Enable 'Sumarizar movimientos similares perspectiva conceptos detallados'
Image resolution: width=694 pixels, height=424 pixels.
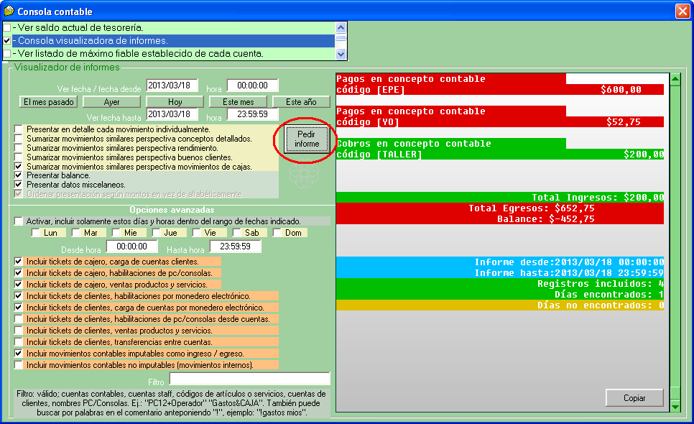pos(18,139)
